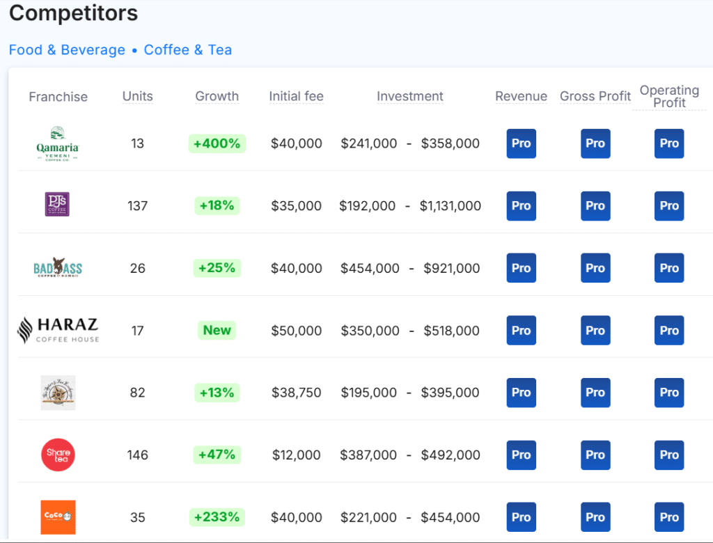713x543 pixels.
Task: Click the Gross Profit column header
Action: [x=595, y=96]
